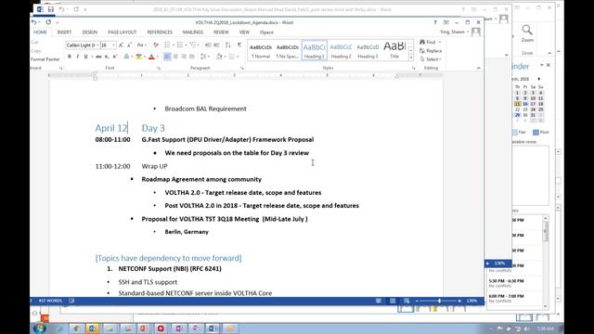Apply red font color

[x=151, y=57]
